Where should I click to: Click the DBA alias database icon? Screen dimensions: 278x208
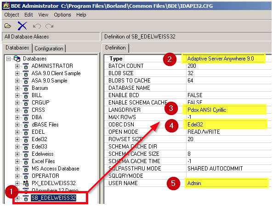tap(26, 117)
